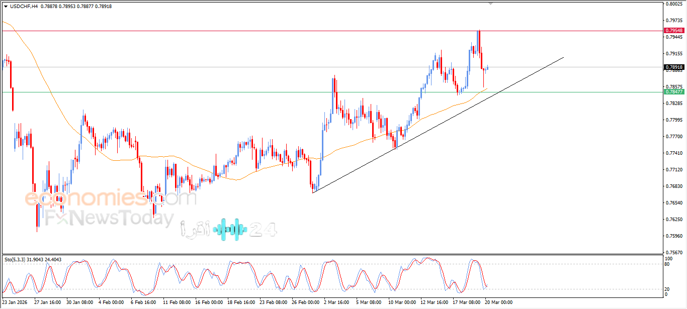The width and height of the screenshot is (687, 309).
Task: Click the 0.80025 price scale value
Action: point(674,4)
